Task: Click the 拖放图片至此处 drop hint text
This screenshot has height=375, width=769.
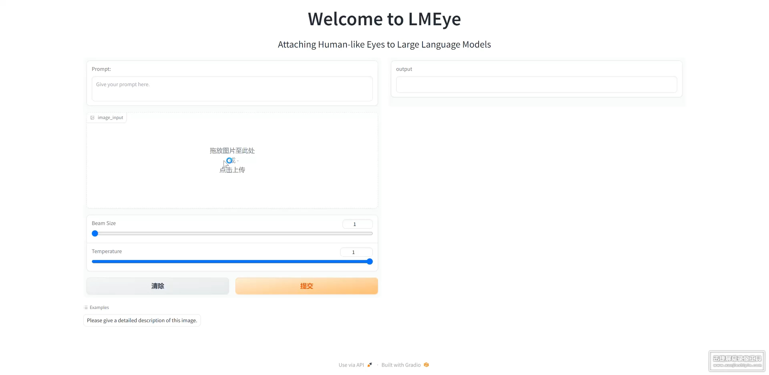Action: [x=232, y=151]
